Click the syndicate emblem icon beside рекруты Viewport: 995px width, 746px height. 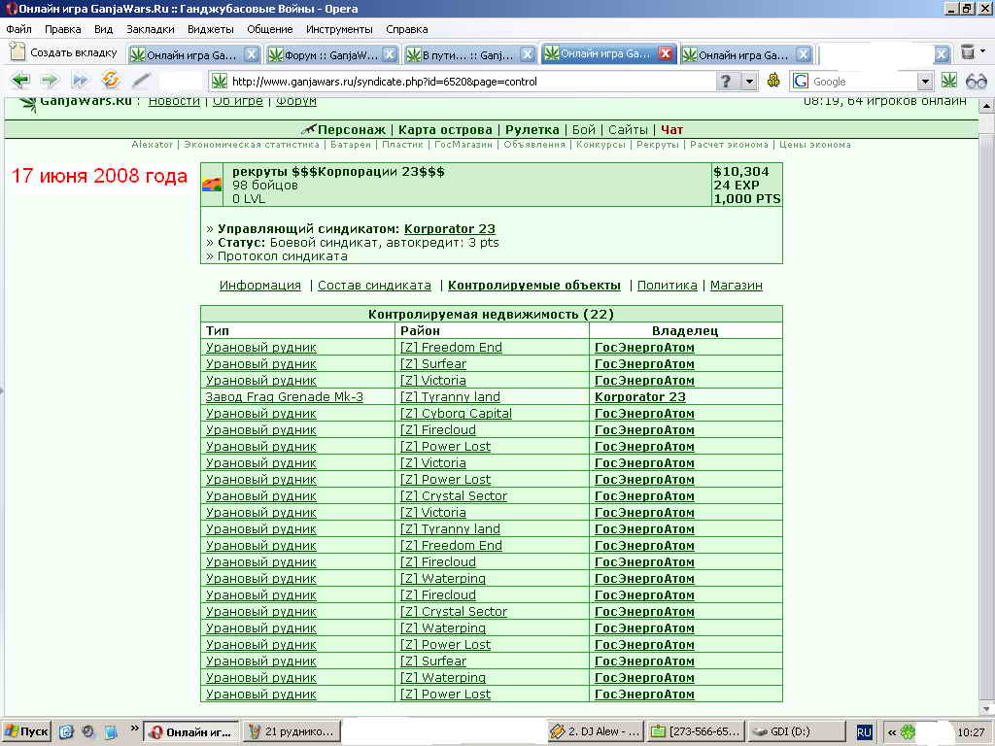tap(212, 185)
